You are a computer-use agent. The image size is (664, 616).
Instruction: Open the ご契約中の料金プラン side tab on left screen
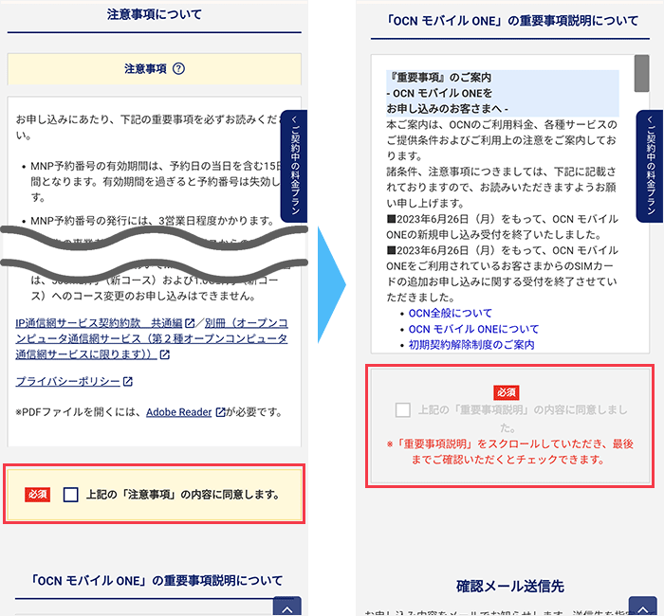[294, 166]
